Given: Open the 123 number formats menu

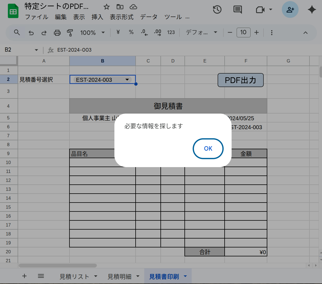Looking at the screenshot, I should pos(171,32).
